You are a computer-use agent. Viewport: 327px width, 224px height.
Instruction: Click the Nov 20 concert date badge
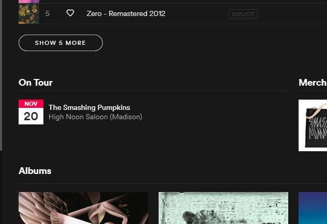pos(31,112)
